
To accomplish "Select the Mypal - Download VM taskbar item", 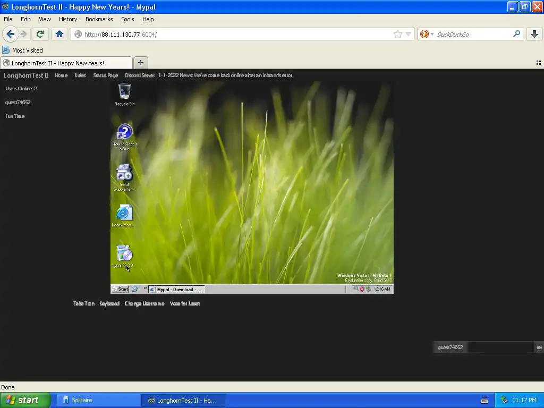I will (176, 290).
